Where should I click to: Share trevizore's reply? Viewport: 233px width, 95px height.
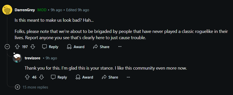(110, 77)
